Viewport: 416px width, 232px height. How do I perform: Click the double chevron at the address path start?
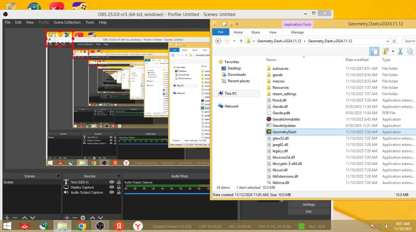click(x=253, y=41)
